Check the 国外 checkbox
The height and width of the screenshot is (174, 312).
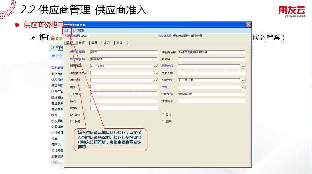tap(163, 121)
